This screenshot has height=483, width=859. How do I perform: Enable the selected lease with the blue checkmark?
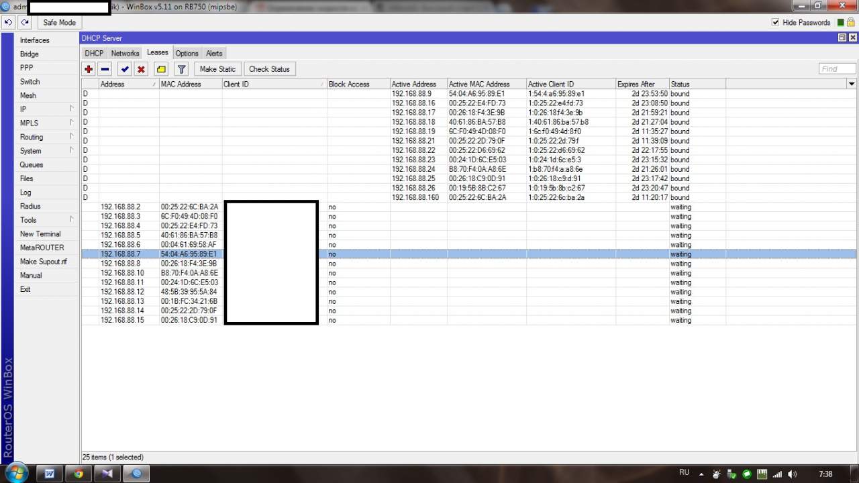(125, 69)
